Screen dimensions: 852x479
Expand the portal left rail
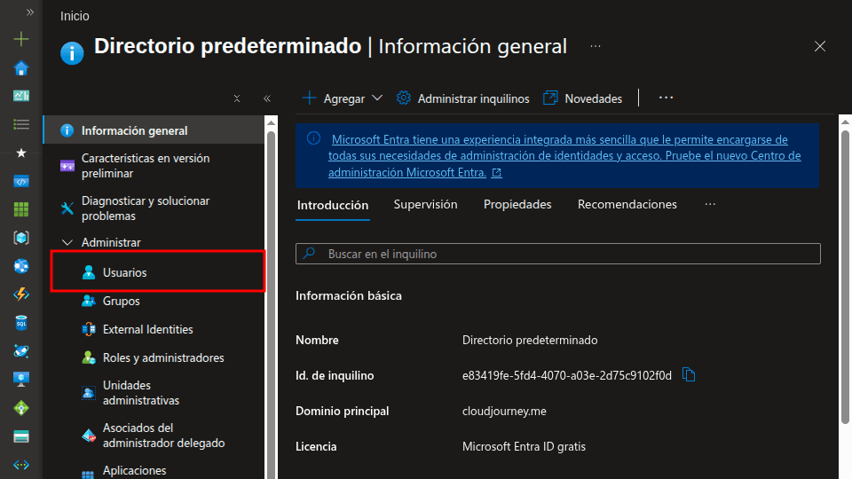click(x=29, y=12)
